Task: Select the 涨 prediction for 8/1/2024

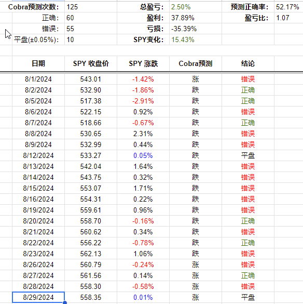Action: click(196, 79)
